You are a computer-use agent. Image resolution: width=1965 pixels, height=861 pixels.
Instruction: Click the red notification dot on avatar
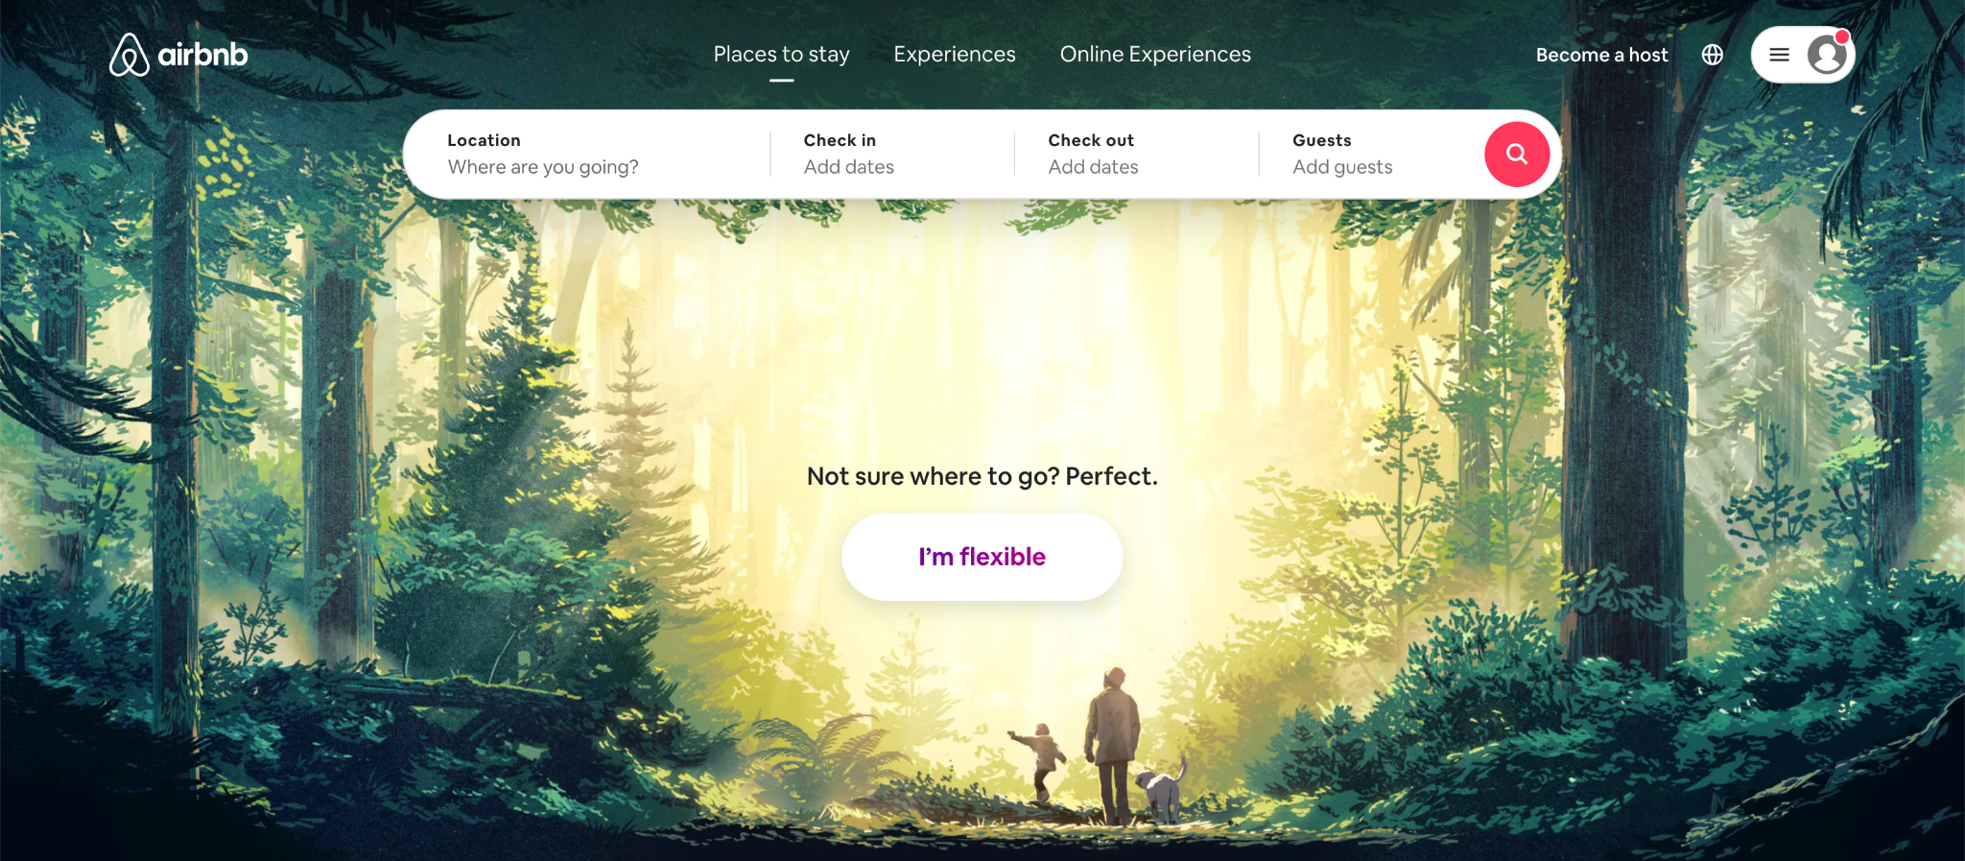point(1842,37)
